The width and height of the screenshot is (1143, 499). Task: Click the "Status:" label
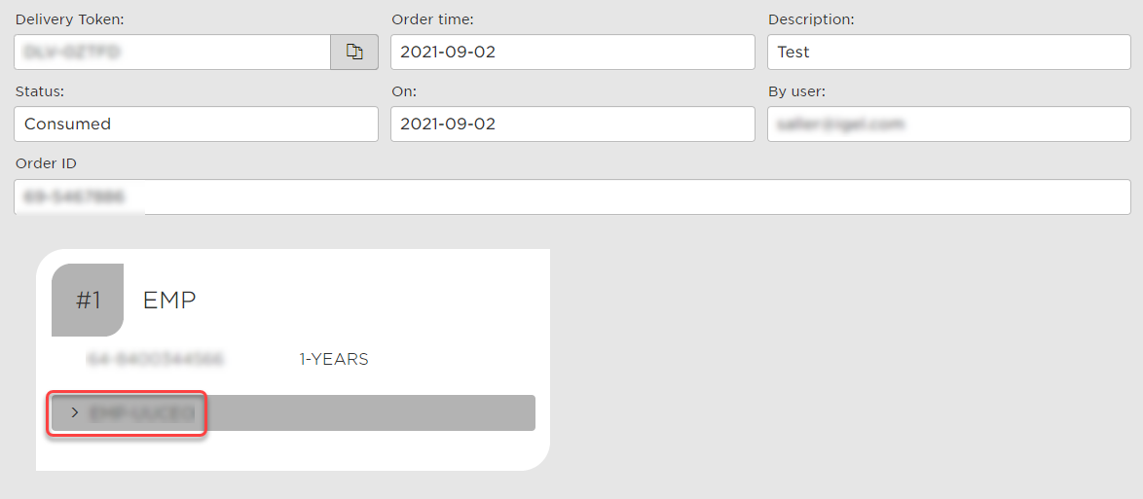coord(40,91)
